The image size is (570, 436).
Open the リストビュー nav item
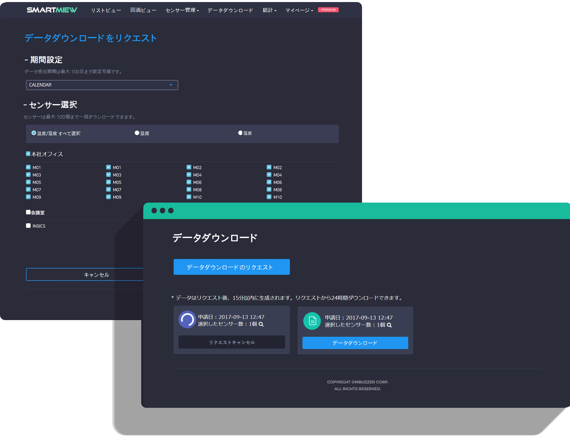[x=106, y=10]
